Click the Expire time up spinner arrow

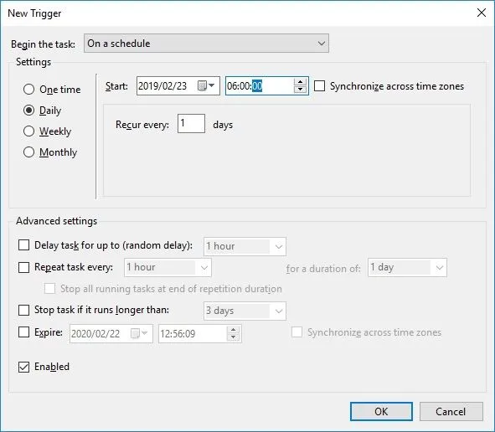click(233, 330)
